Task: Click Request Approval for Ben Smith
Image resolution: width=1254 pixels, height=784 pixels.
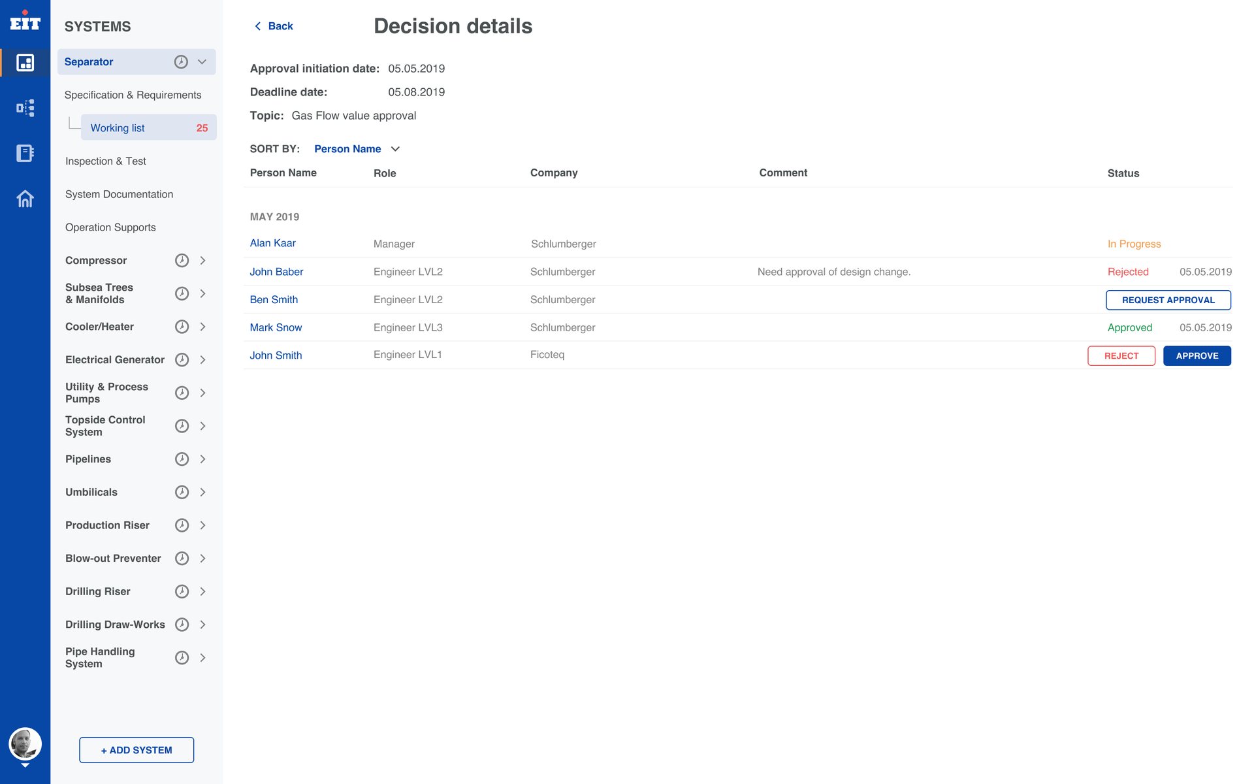Action: (x=1168, y=300)
